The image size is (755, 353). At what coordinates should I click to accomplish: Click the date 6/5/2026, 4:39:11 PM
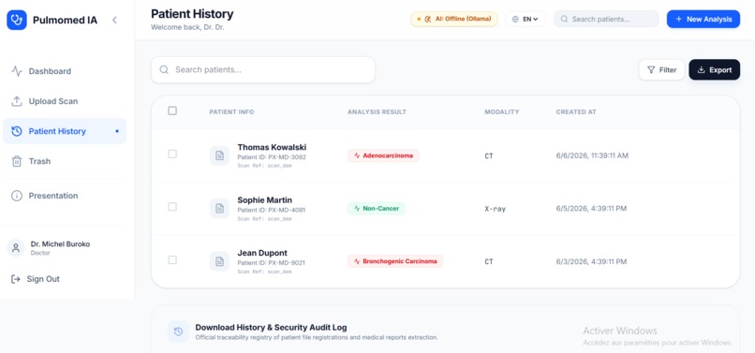click(591, 209)
